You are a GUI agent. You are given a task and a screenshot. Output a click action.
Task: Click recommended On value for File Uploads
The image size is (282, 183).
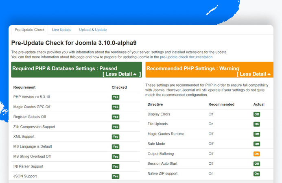pyautogui.click(x=211, y=124)
